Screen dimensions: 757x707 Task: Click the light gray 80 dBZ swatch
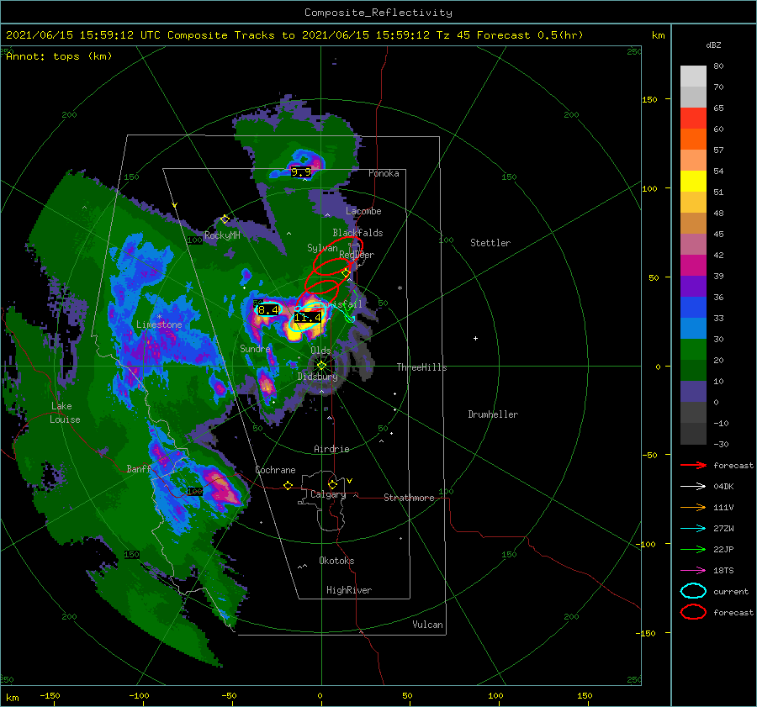[693, 76]
